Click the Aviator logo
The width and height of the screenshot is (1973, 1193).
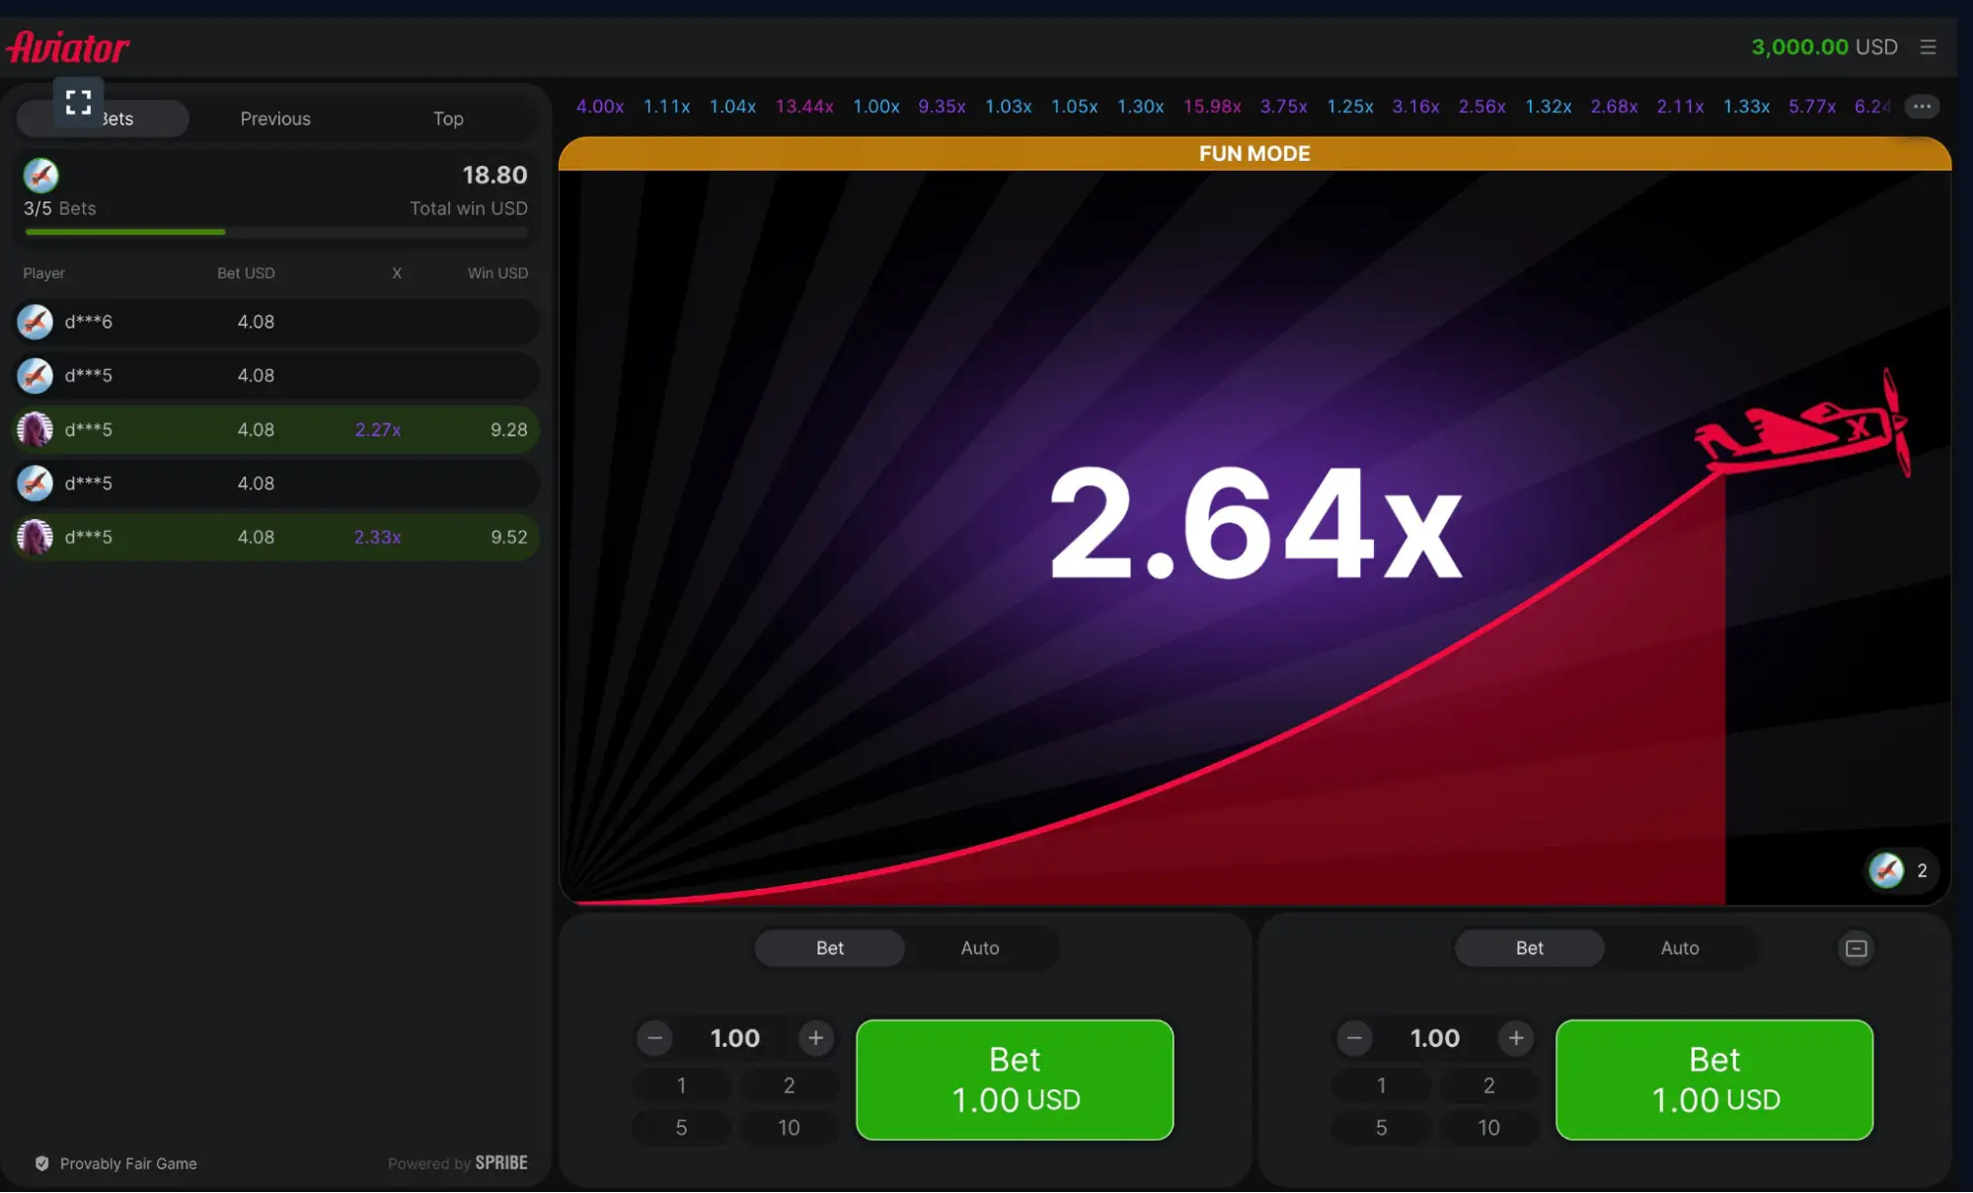point(68,46)
